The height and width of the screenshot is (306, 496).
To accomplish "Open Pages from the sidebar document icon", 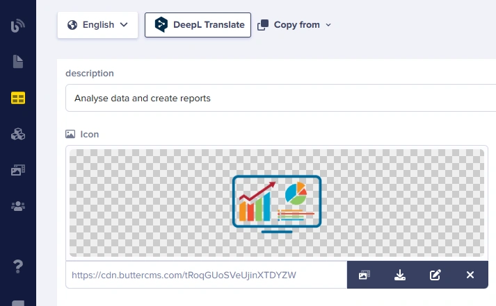I will 17,62.
